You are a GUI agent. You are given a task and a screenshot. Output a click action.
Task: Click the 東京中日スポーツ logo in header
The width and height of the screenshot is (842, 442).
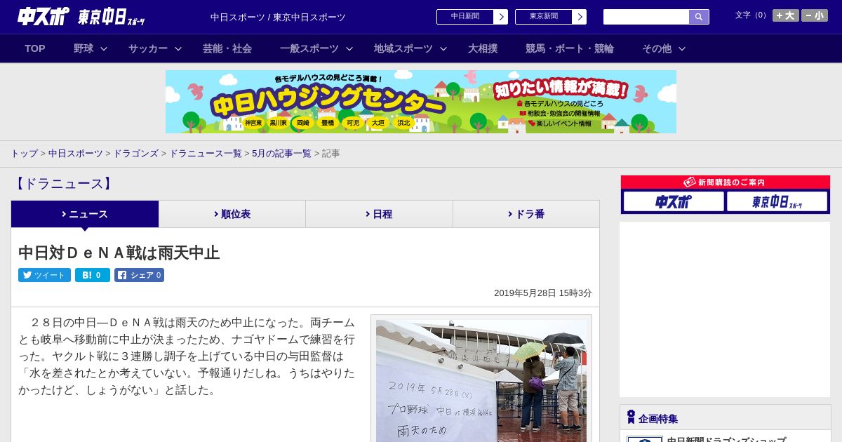(112, 17)
